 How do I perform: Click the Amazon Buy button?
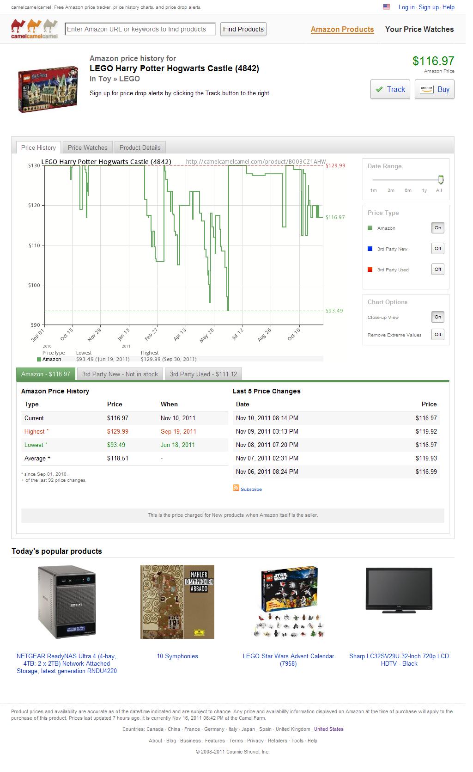(x=435, y=89)
